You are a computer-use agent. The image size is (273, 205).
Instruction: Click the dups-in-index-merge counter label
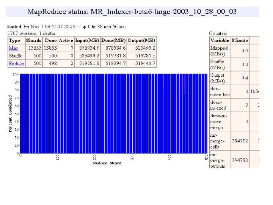tap(219, 122)
